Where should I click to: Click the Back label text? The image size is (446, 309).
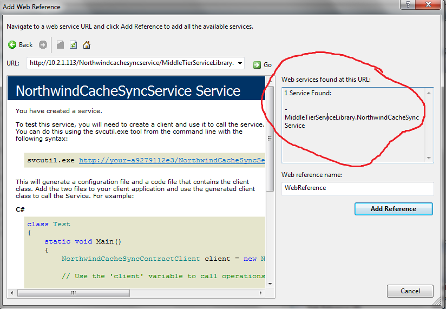point(25,45)
